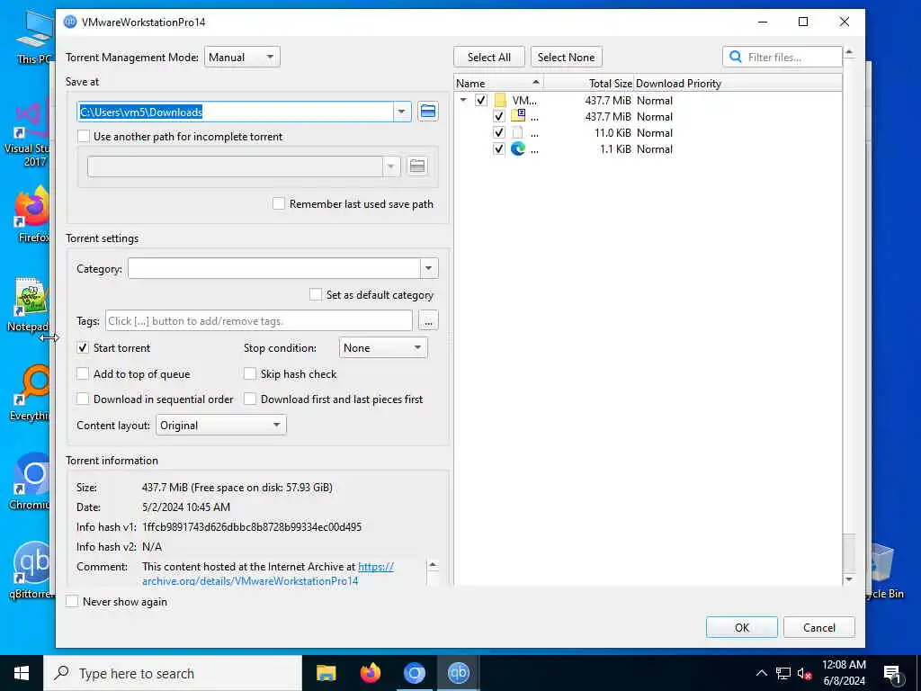Uncheck the 1.1 KiB file checkbox
The height and width of the screenshot is (691, 921).
498,148
